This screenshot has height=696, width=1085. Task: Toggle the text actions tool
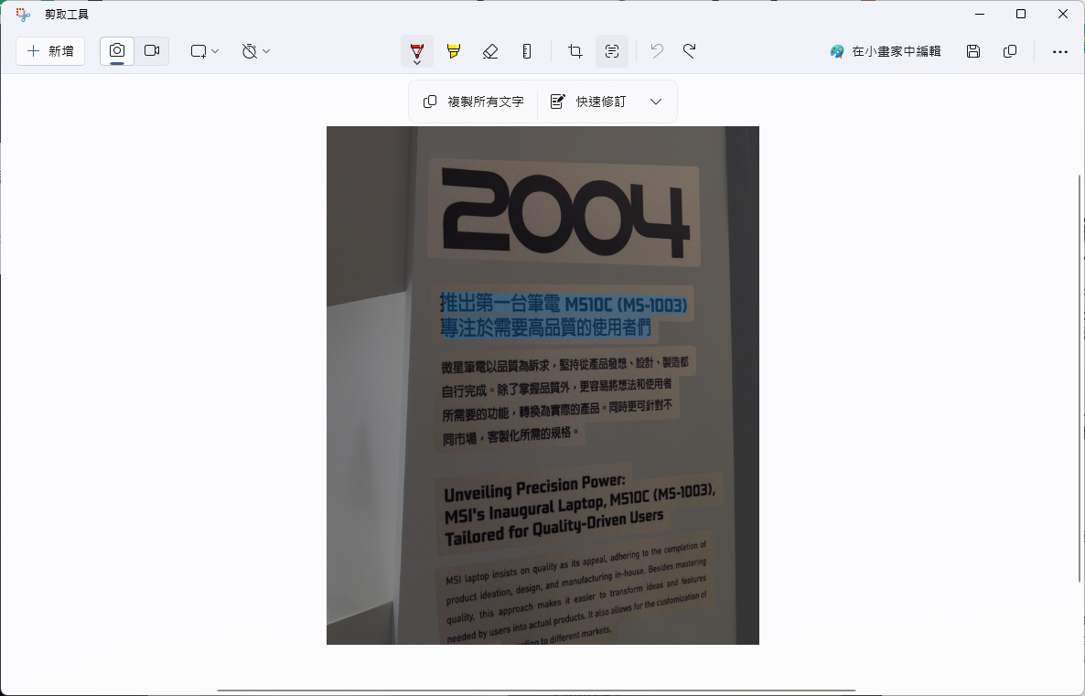coord(612,51)
